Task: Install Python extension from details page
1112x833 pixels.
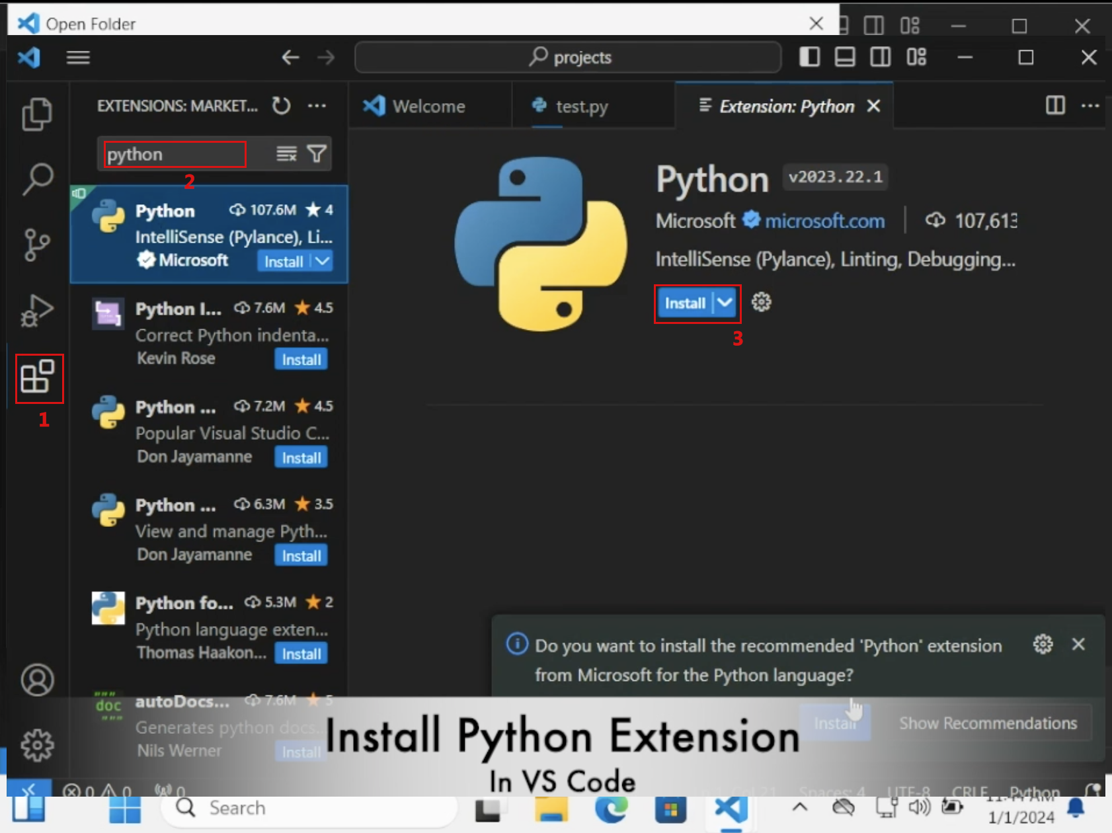Action: pyautogui.click(x=685, y=303)
